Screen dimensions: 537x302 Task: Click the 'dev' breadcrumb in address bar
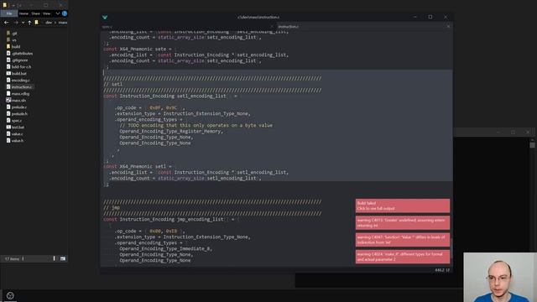pos(49,23)
